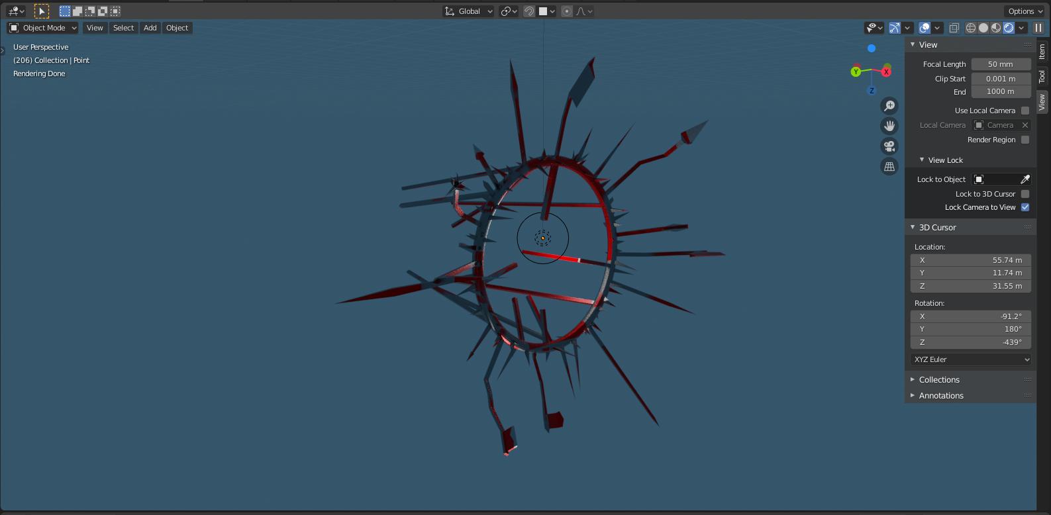Click the red X axis gizmo
This screenshot has width=1051, height=515.
coord(886,71)
